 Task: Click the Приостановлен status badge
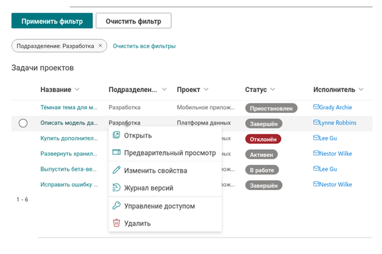tap(271, 108)
